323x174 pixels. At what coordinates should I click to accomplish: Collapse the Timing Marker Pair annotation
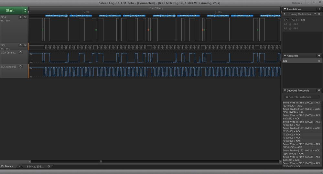pos(285,14)
